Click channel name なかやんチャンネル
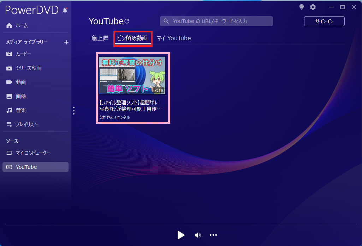Image resolution: width=362 pixels, height=246 pixels. pos(114,117)
